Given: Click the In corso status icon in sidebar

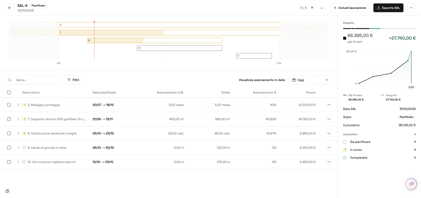Looking at the screenshot, I should (345, 150).
